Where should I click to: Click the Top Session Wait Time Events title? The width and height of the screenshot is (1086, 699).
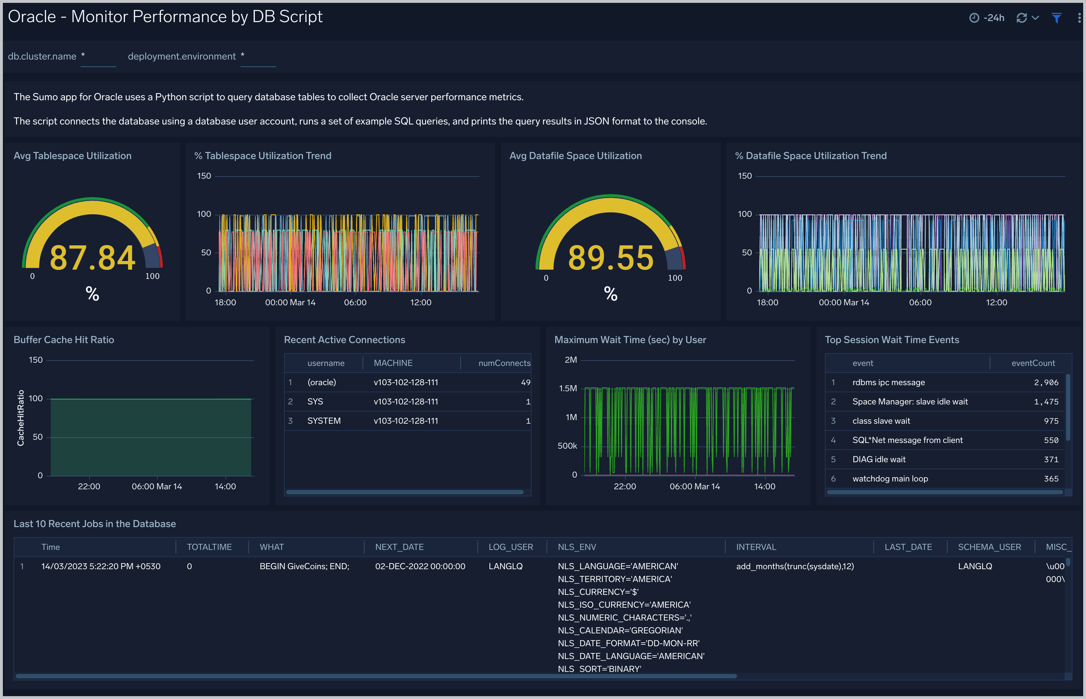coord(892,340)
